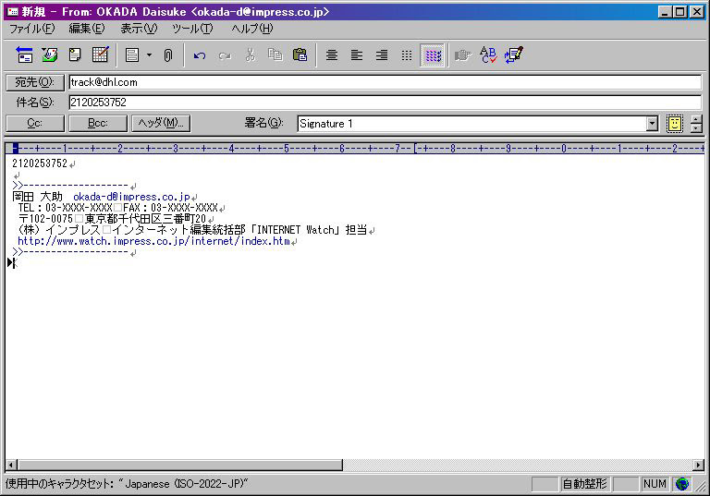The height and width of the screenshot is (496, 710).
Task: Click the Bcc: button
Action: click(x=98, y=123)
